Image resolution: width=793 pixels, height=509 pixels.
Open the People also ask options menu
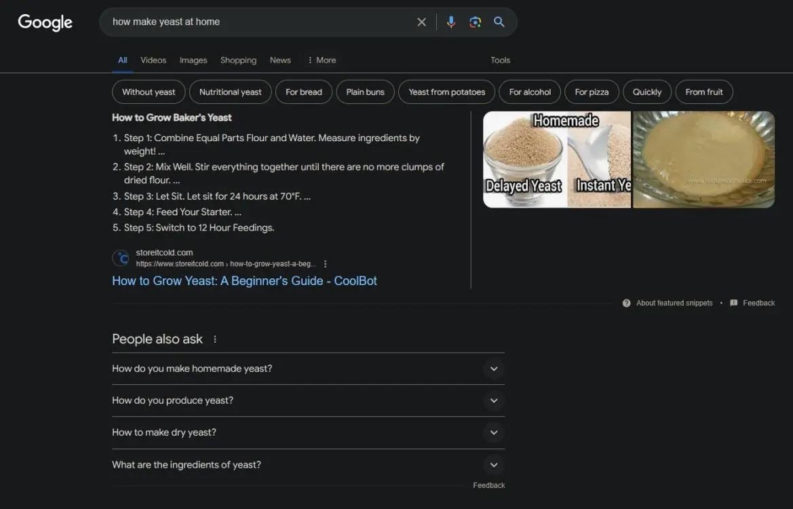[215, 338]
